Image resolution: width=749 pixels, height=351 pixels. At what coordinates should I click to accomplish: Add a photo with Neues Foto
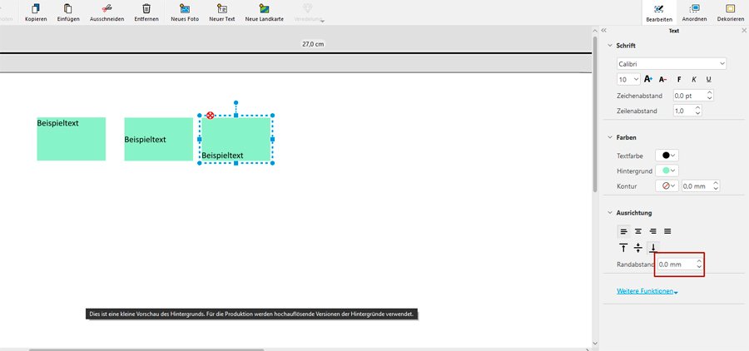pyautogui.click(x=185, y=8)
